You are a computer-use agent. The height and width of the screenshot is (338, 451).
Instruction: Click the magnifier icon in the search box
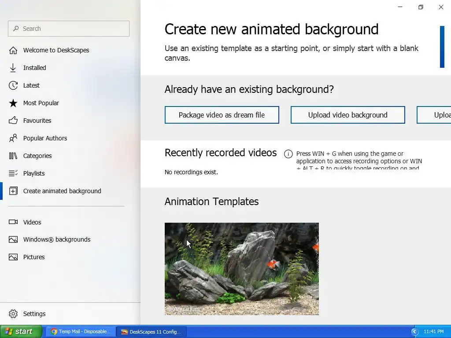click(x=16, y=29)
